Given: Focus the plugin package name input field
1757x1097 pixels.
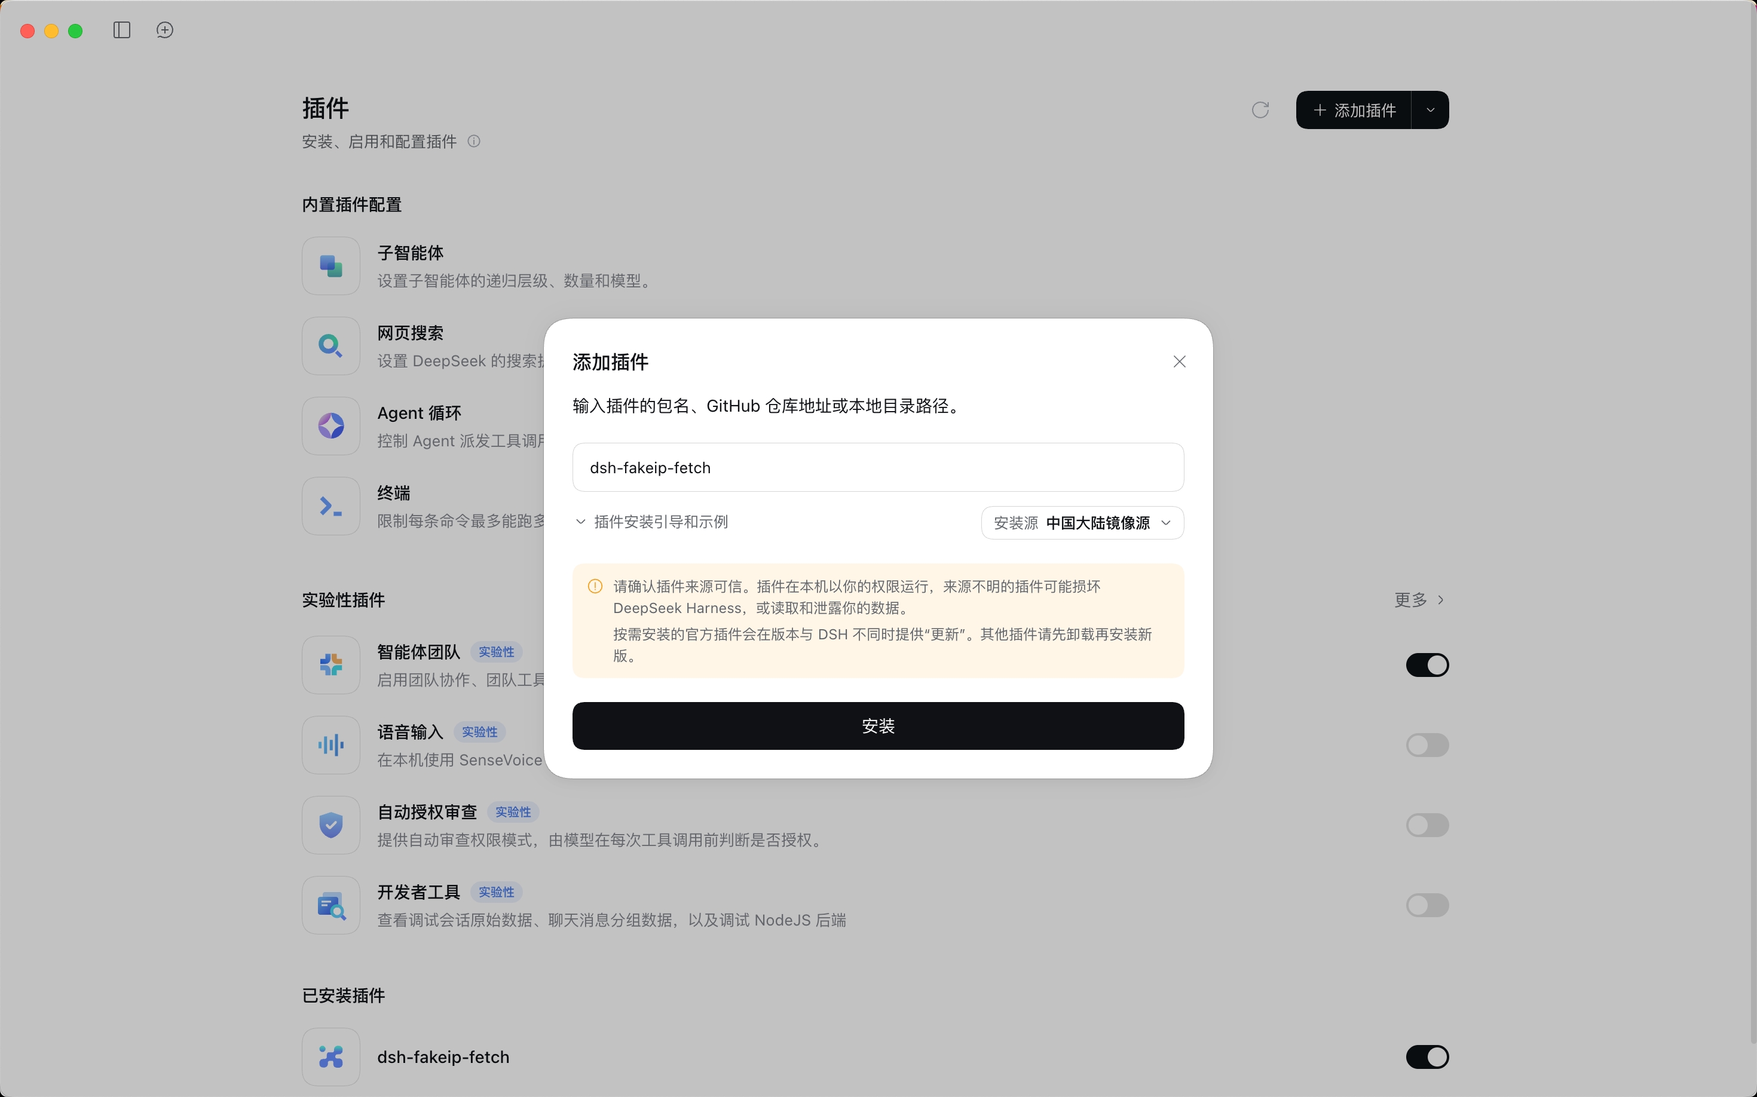Looking at the screenshot, I should [878, 467].
